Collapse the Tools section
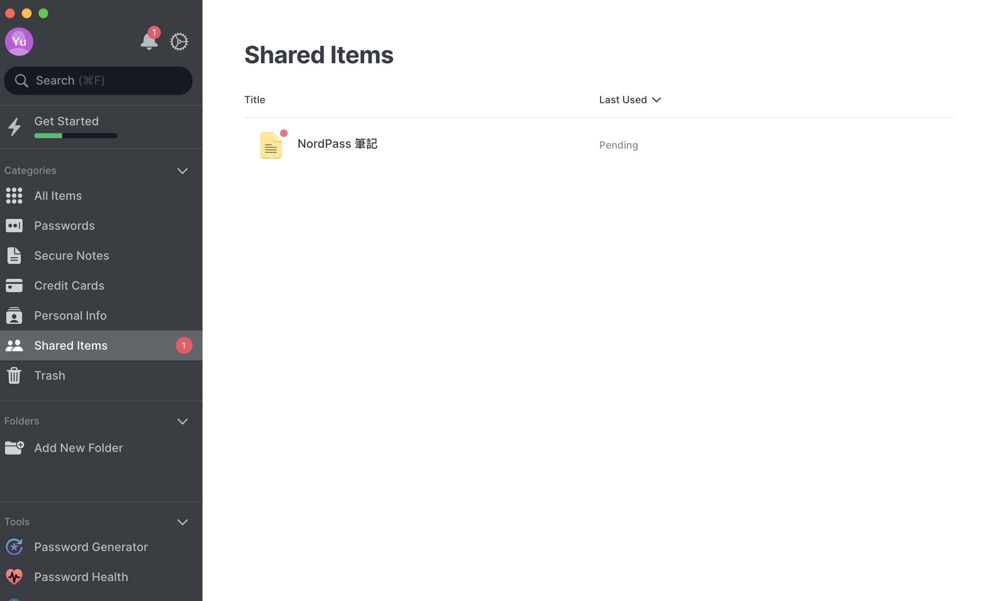This screenshot has height=601, width=986. click(183, 522)
